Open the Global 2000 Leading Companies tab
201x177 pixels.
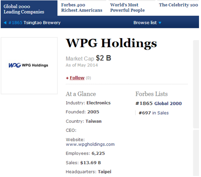pyautogui.click(x=24, y=9)
